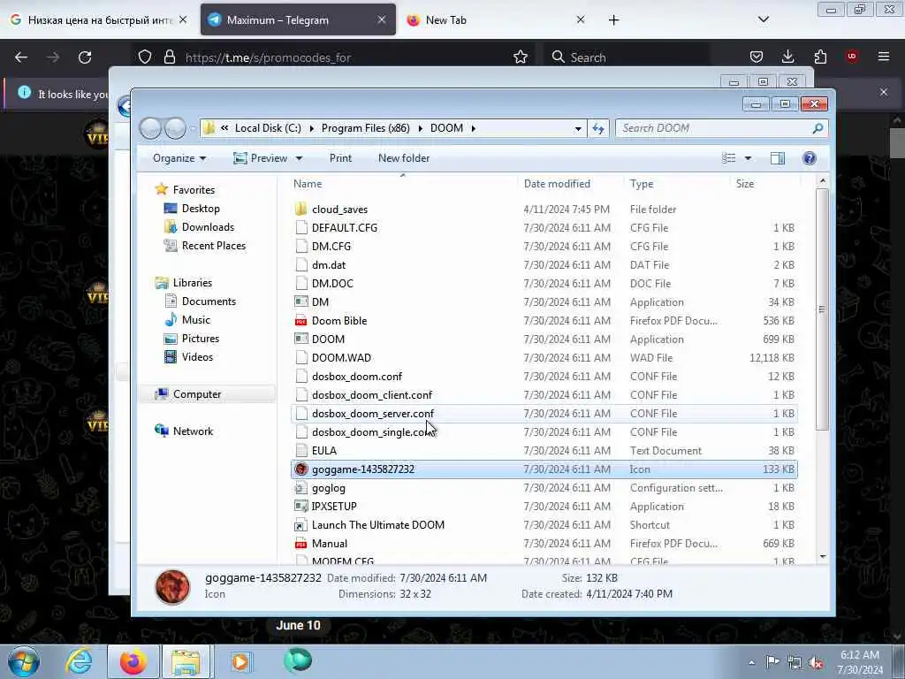Open Firefox downloads arrow icon

(787, 57)
